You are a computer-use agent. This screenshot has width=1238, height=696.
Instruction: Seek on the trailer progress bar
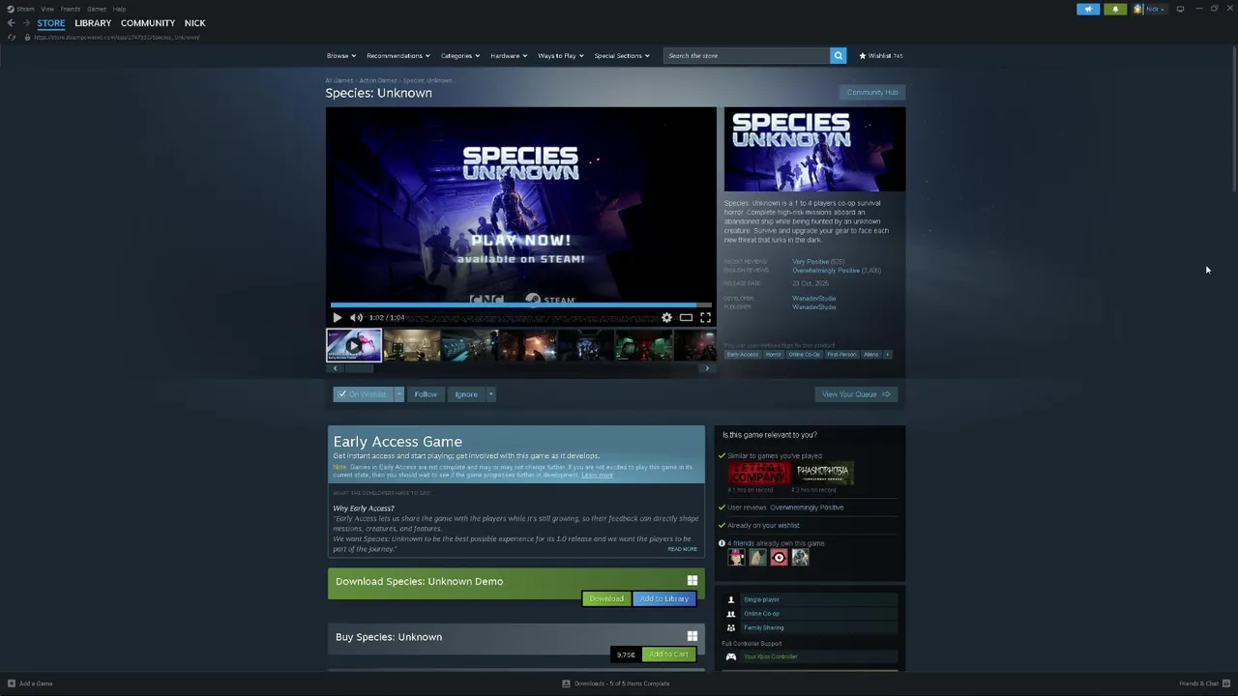point(521,305)
